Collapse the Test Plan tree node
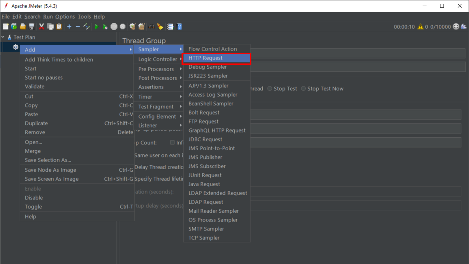 pyautogui.click(x=3, y=37)
